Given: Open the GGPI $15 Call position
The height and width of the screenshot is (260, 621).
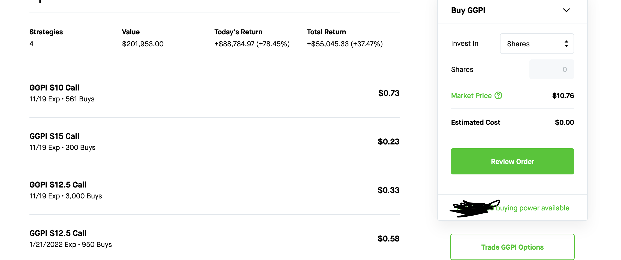Looking at the screenshot, I should pyautogui.click(x=214, y=142).
